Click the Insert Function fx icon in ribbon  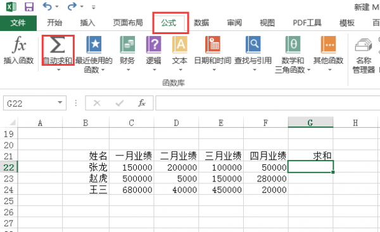[19, 44]
